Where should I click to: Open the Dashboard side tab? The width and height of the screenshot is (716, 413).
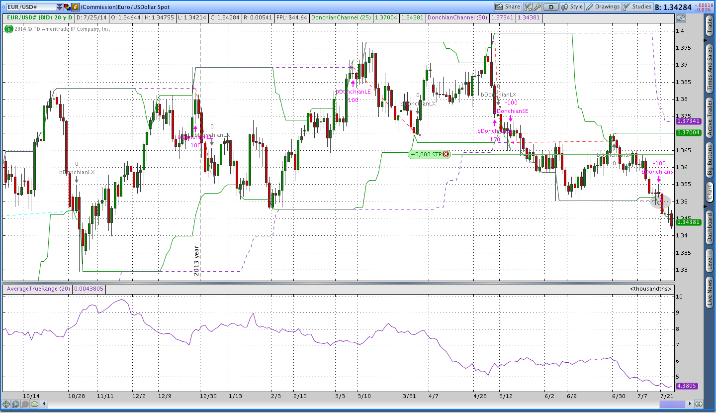tap(710, 227)
